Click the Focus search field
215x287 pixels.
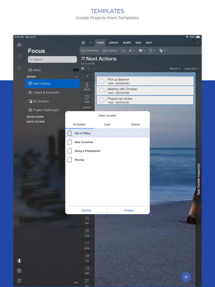[52, 59]
